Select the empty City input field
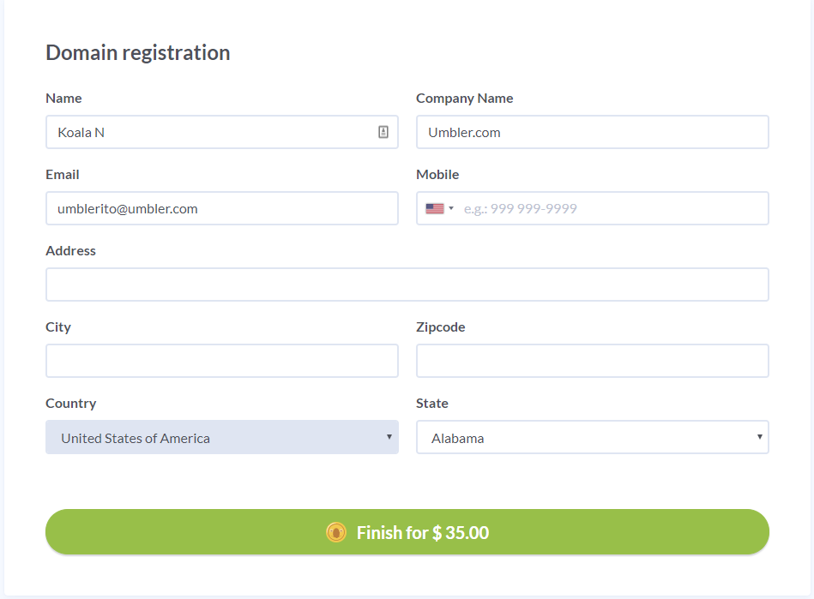 (x=222, y=361)
